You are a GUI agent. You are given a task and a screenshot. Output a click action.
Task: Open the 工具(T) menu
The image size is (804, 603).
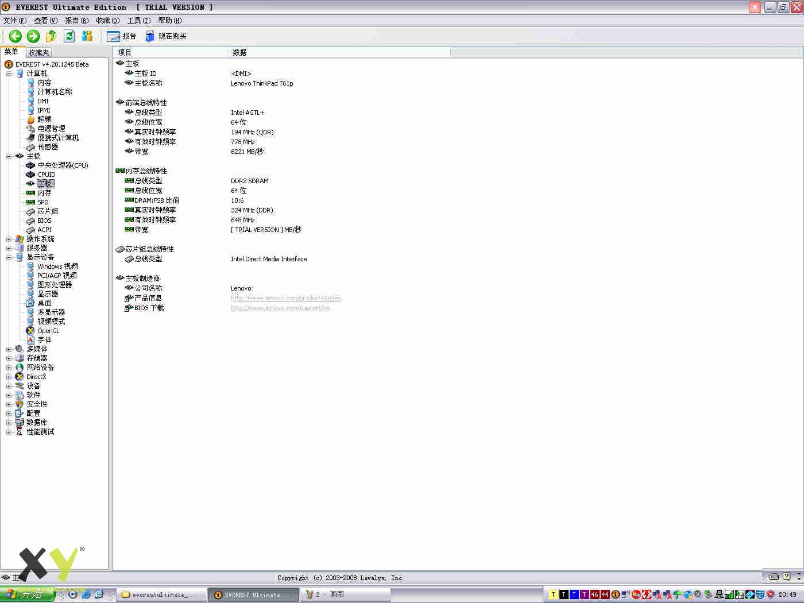pos(139,21)
